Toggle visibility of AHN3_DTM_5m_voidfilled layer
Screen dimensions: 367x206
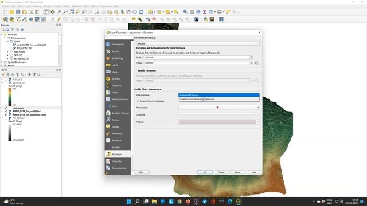[6, 112]
